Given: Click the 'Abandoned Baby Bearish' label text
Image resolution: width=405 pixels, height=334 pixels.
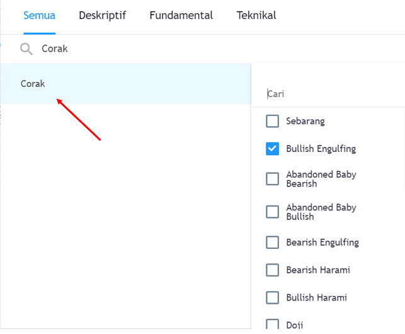Looking at the screenshot, I should coord(321,179).
